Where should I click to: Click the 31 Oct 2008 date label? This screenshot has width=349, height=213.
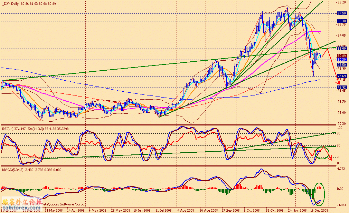click(x=275, y=210)
